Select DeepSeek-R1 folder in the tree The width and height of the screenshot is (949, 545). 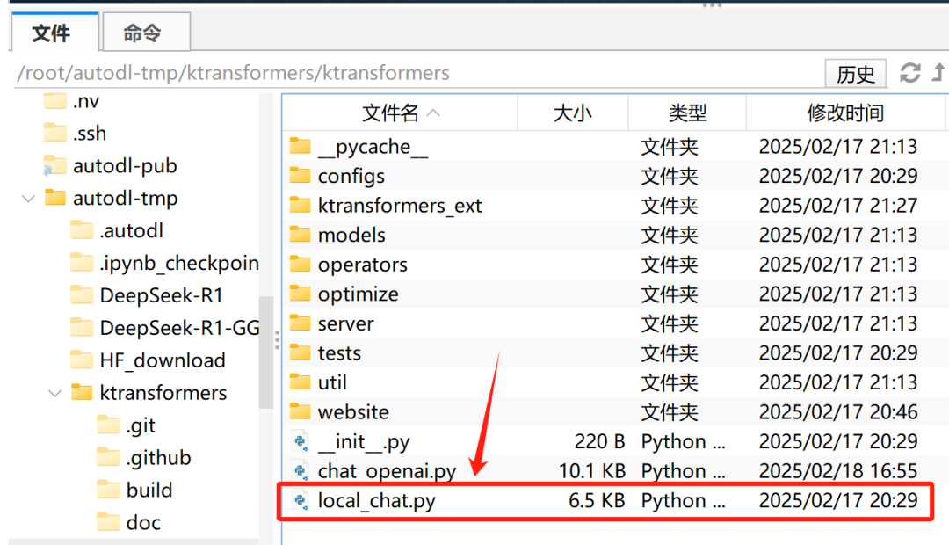click(161, 295)
